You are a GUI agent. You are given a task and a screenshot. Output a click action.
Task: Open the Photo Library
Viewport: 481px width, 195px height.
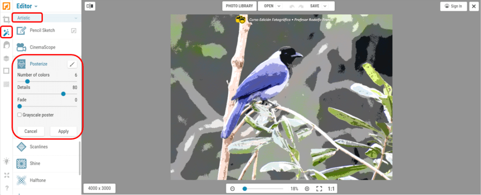(240, 6)
